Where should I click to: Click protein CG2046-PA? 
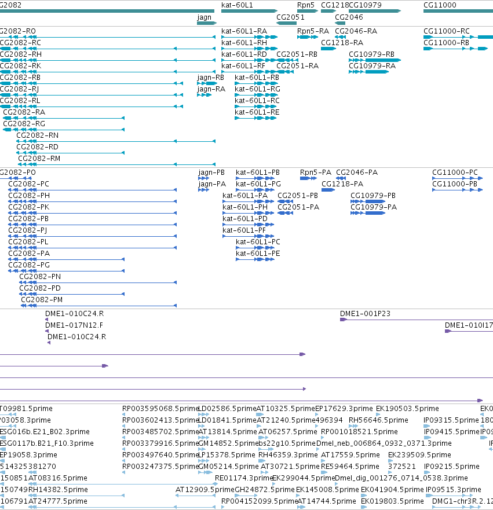click(x=357, y=173)
